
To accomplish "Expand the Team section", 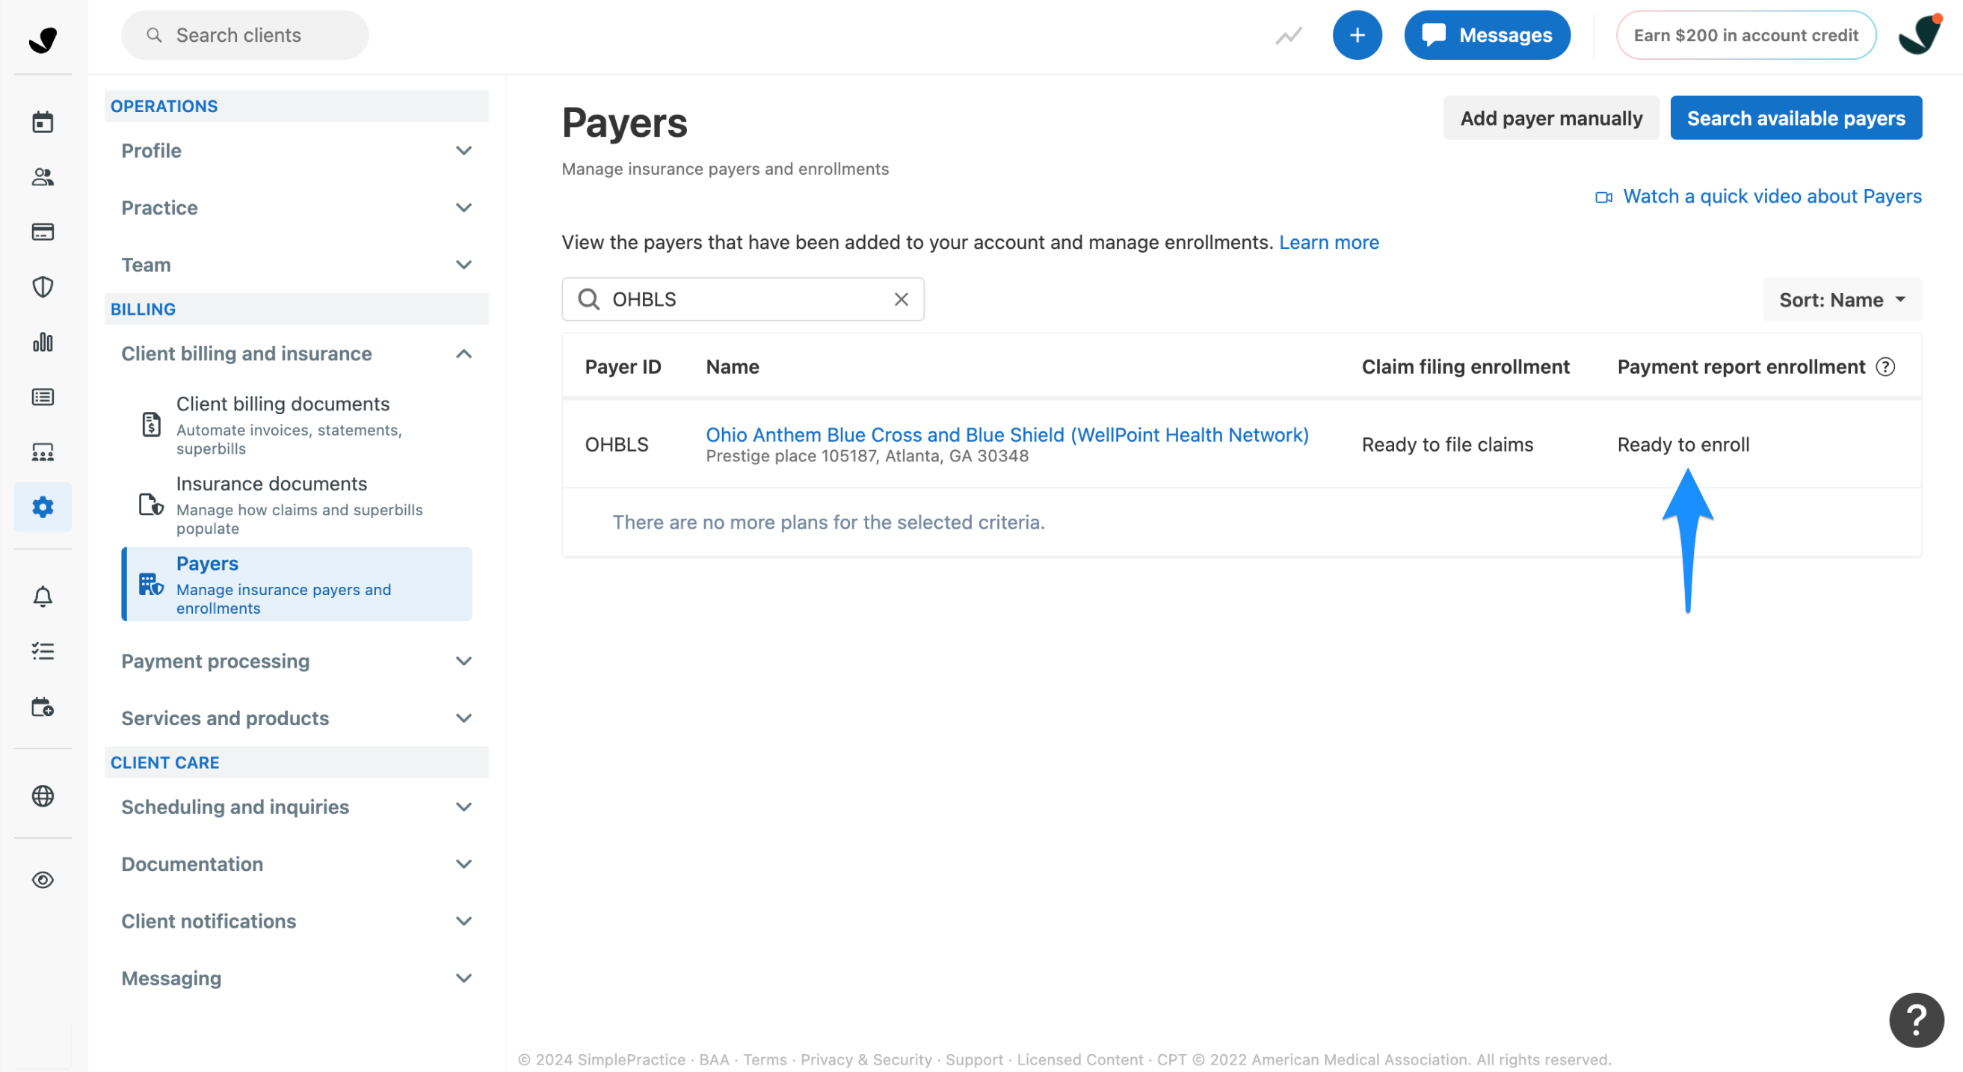I will coord(297,265).
